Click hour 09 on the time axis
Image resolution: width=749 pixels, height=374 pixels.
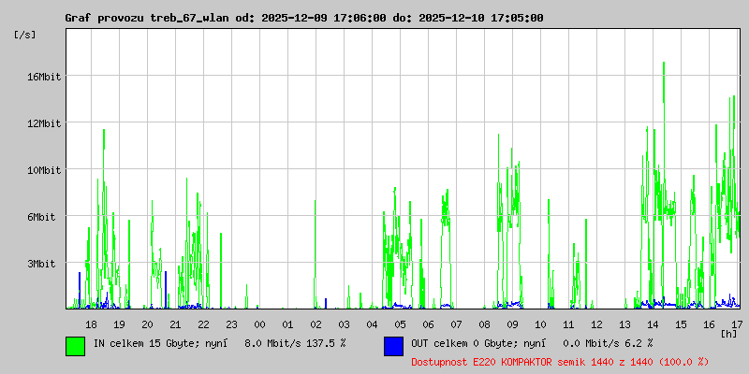[x=512, y=324]
